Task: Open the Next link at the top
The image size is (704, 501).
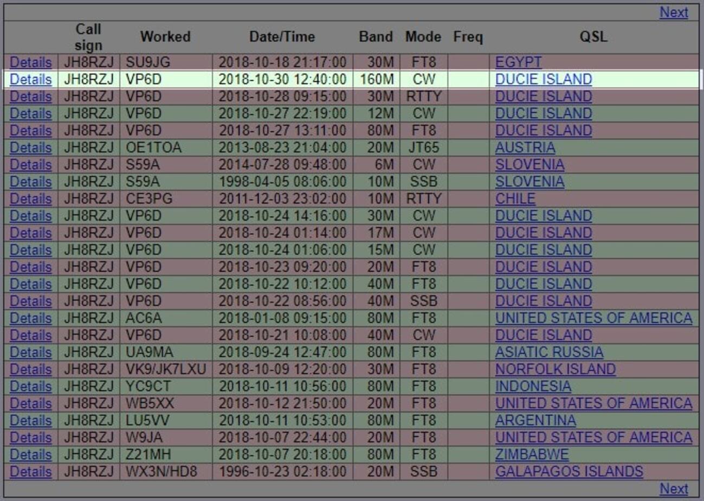Action: click(x=674, y=12)
